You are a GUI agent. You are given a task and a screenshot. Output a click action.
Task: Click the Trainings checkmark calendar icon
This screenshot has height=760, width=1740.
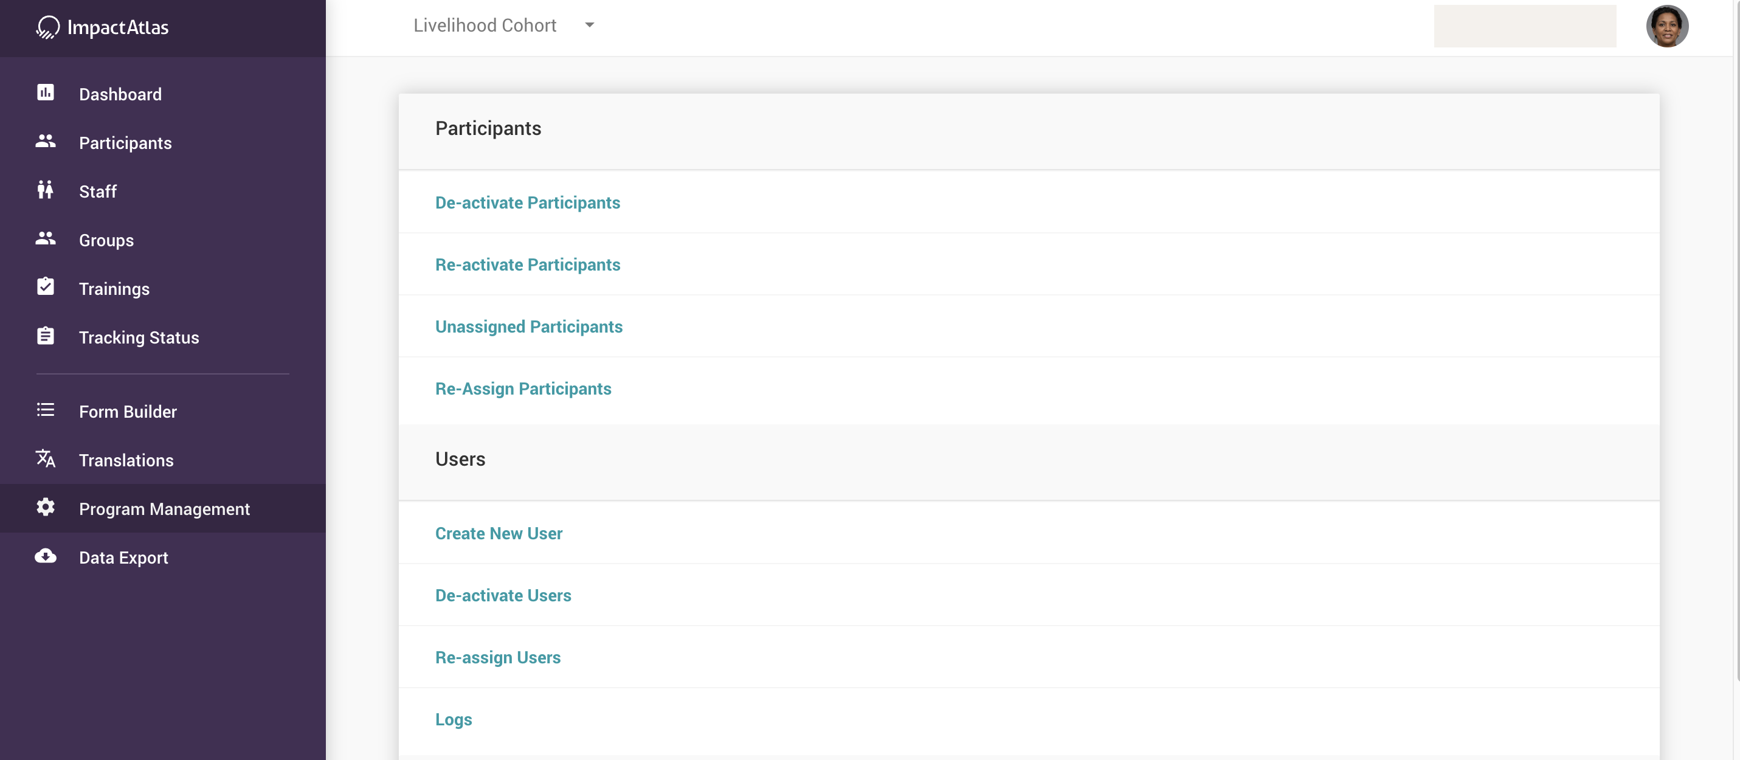[45, 286]
